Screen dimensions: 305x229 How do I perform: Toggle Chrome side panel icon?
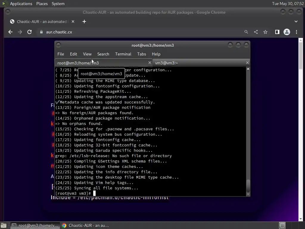click(x=277, y=32)
